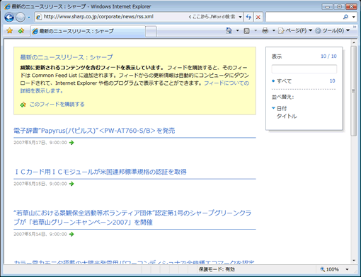Viewport: 361px width, 277px height.
Task: Click the vertical scrollbar thumb
Action: tap(353, 91)
